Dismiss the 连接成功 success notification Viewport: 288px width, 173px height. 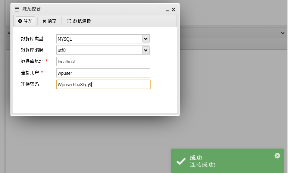tap(277, 156)
